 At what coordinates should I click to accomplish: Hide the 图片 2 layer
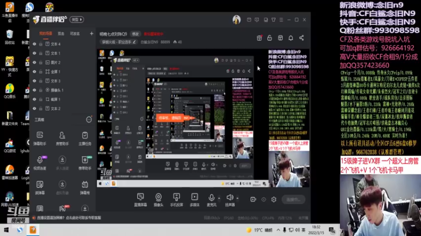pos(34,62)
